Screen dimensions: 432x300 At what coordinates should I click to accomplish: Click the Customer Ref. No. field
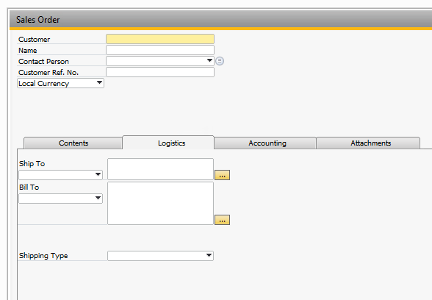(160, 72)
